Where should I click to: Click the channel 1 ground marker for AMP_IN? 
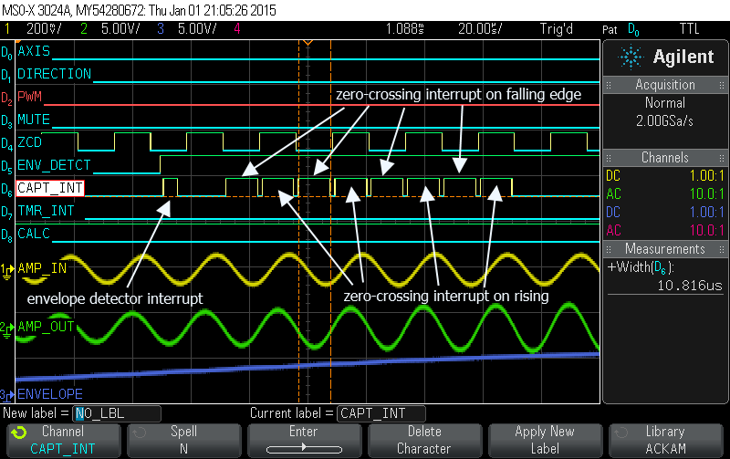[x=7, y=269]
